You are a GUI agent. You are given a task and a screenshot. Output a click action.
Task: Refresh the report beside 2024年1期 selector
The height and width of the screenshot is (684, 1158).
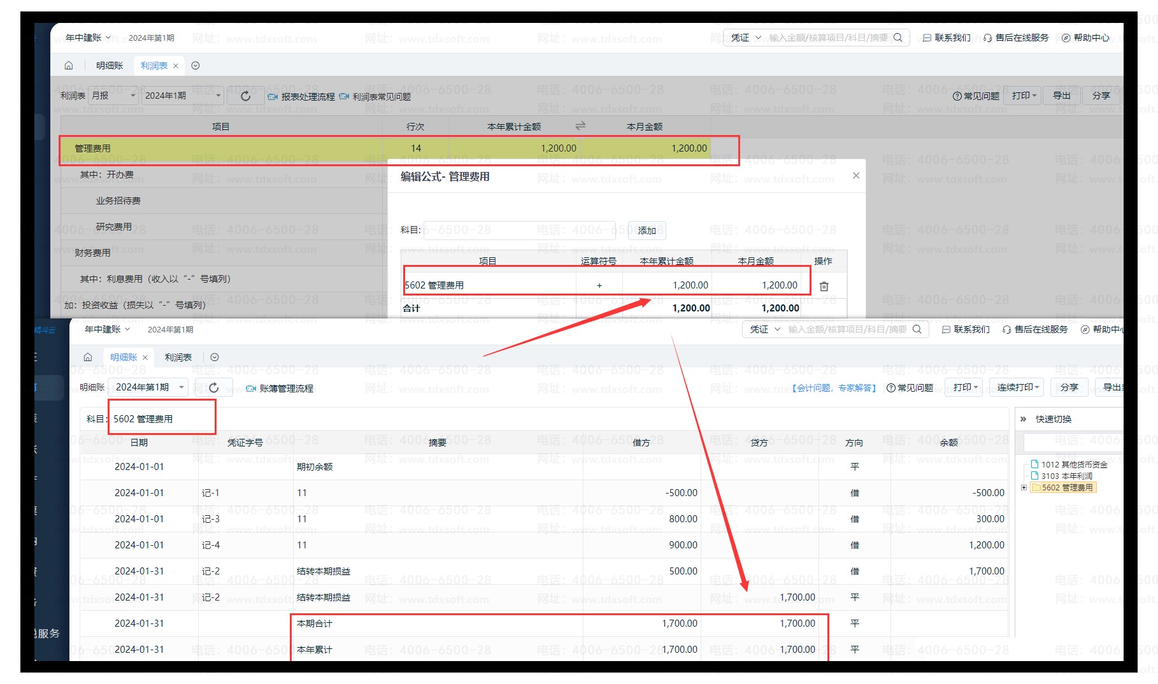245,96
